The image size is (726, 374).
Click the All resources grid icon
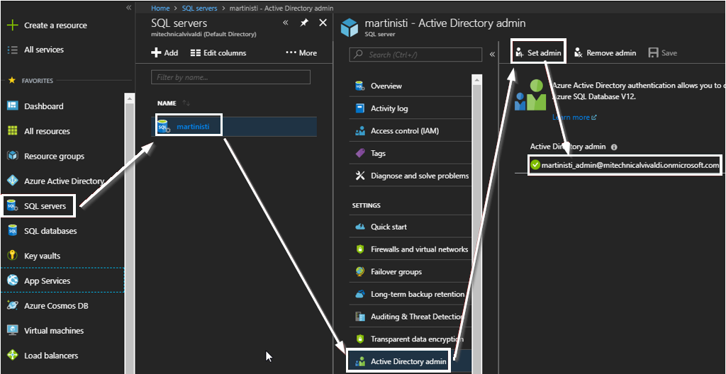pos(13,131)
